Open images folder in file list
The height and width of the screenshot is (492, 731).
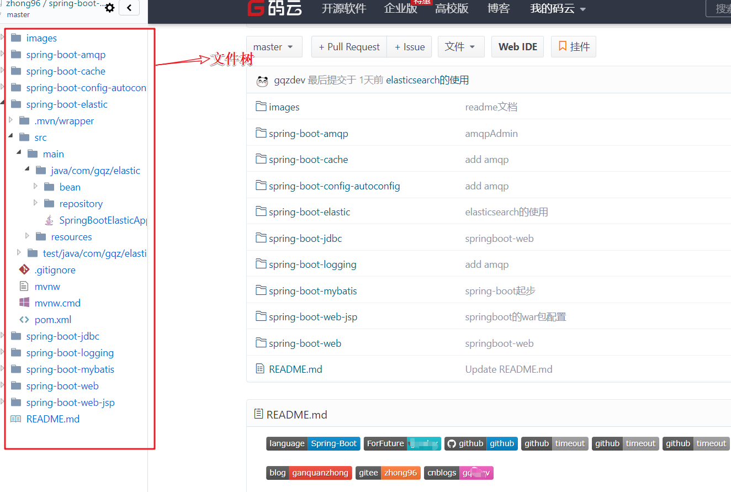coord(284,107)
